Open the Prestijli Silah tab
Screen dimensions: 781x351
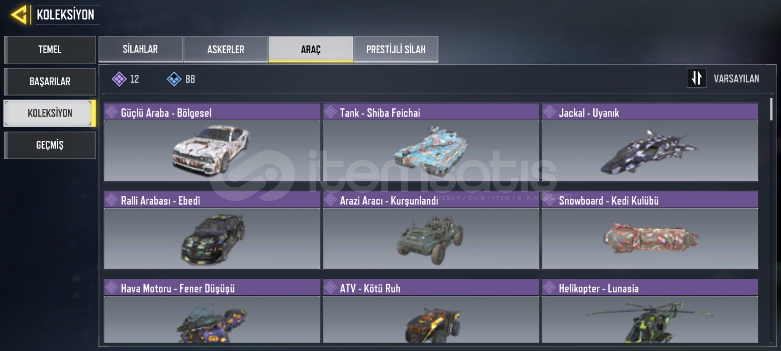[x=396, y=49]
